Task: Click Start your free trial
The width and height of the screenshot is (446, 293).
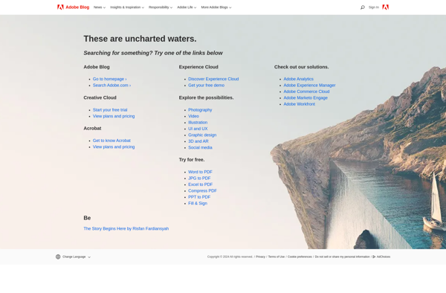Action: [x=110, y=110]
